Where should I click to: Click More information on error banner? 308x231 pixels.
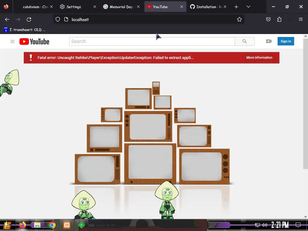click(259, 57)
